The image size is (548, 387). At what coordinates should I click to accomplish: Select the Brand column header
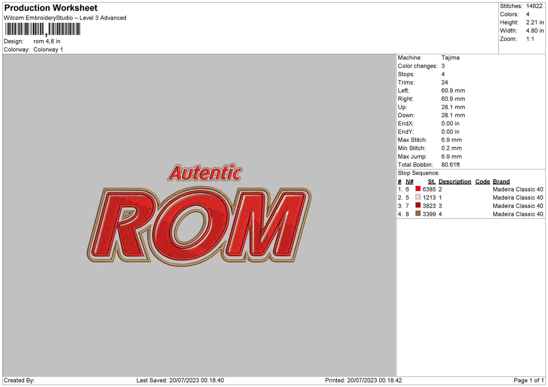[x=501, y=181]
